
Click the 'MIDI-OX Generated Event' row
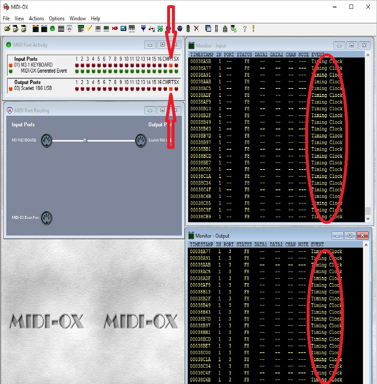point(94,71)
